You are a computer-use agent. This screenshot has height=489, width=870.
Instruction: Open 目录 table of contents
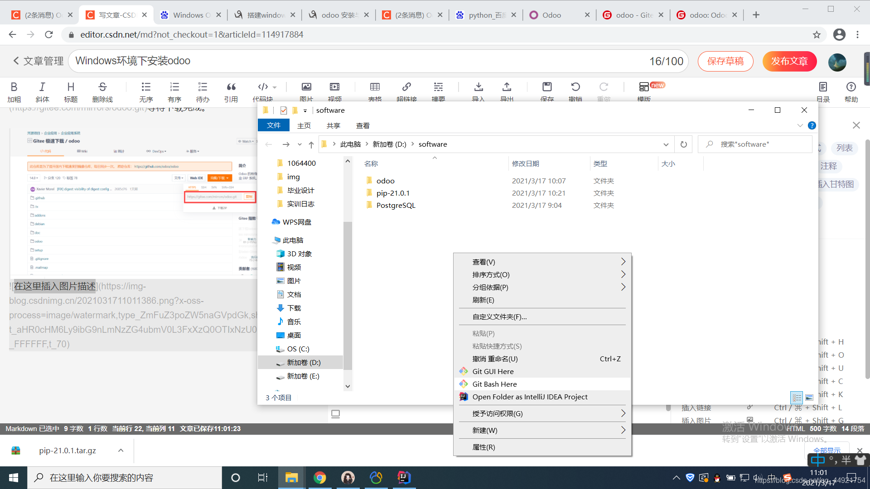[823, 92]
